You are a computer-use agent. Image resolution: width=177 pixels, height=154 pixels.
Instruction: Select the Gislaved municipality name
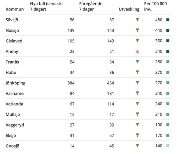14,41
